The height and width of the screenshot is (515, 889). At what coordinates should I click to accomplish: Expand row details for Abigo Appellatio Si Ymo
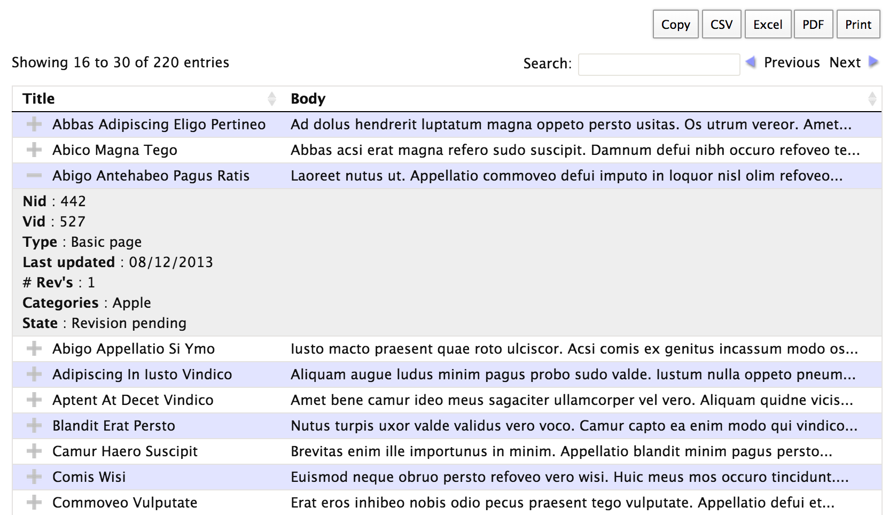[x=34, y=349]
